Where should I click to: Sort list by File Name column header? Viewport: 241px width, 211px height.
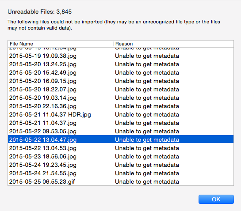tap(61, 44)
